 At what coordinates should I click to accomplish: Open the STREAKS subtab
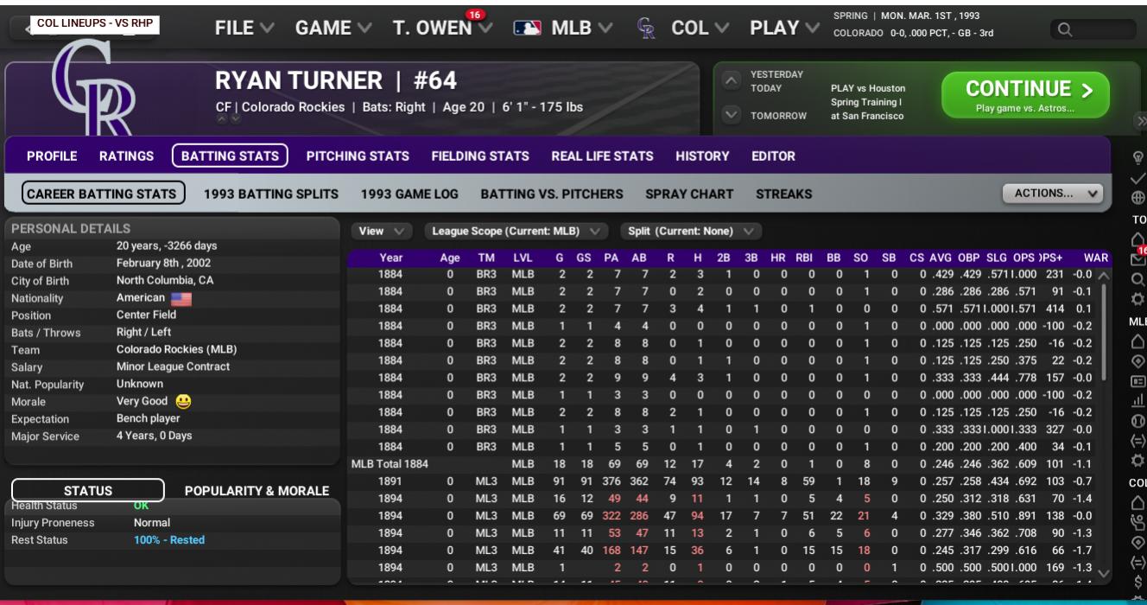tap(784, 194)
